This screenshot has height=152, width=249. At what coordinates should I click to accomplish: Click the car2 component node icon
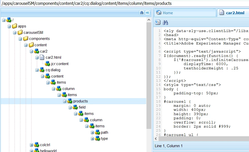pos(37,51)
